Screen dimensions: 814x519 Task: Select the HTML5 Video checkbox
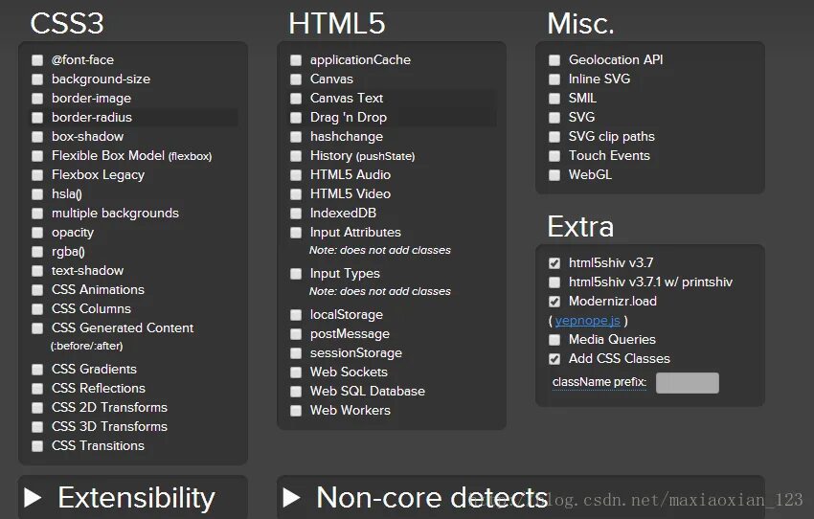(x=296, y=194)
